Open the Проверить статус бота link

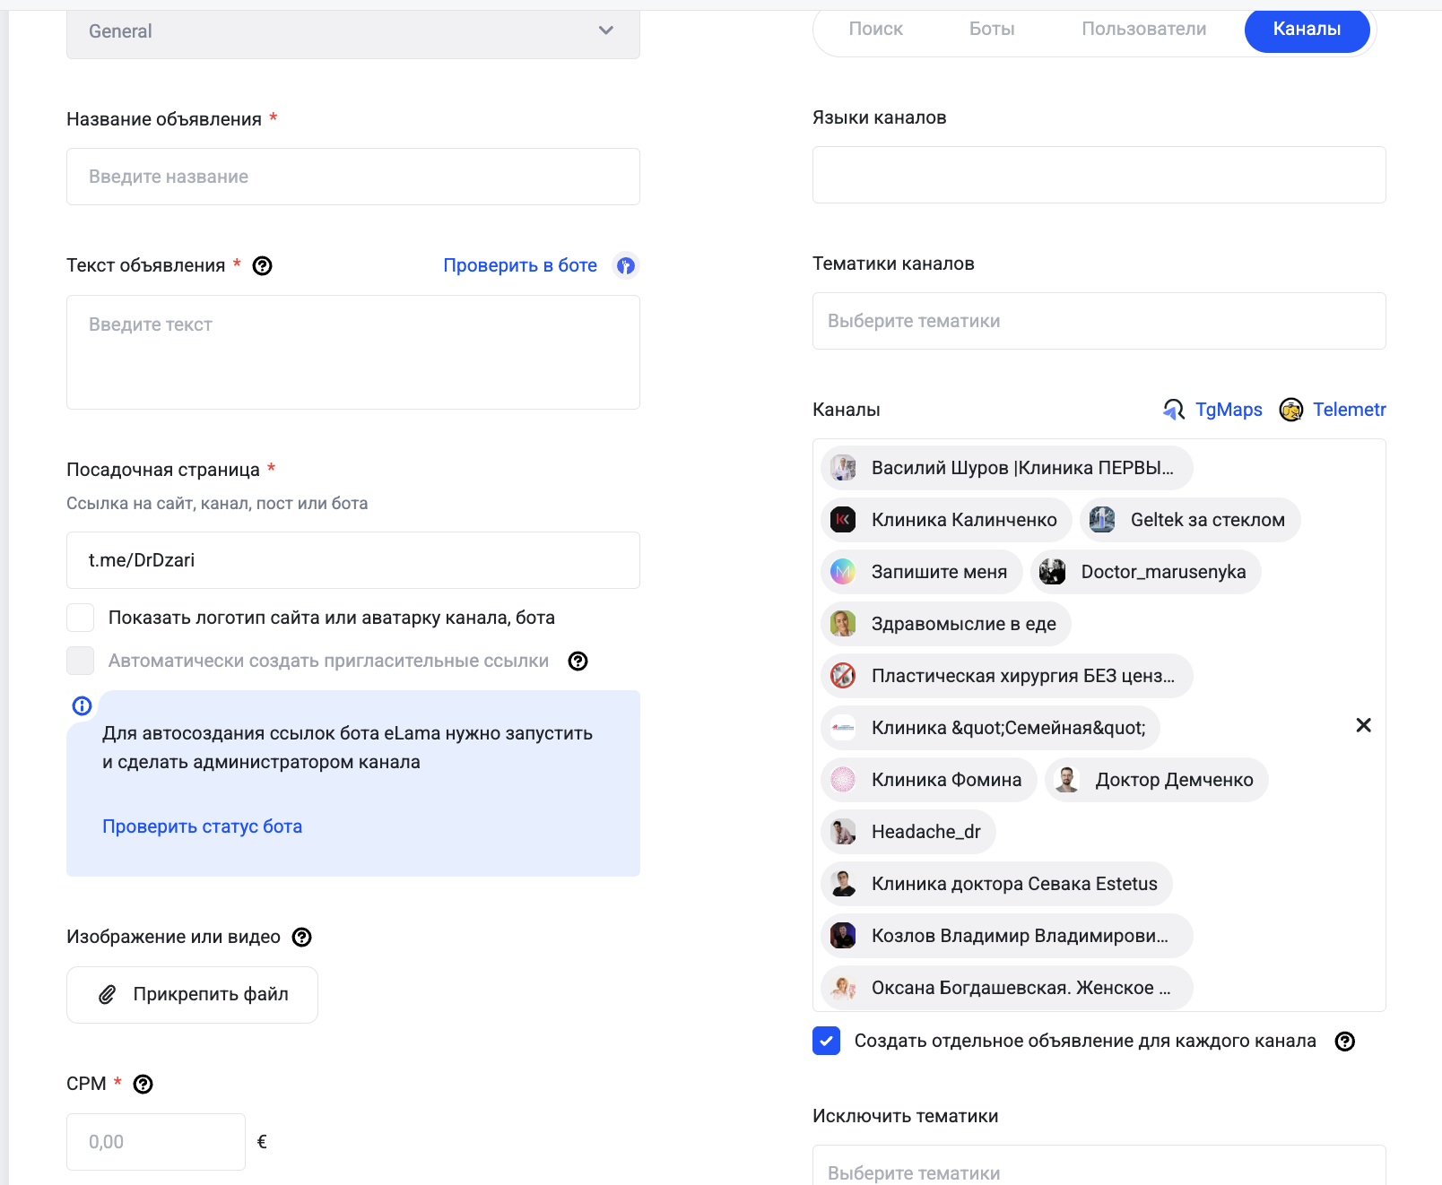pos(202,826)
